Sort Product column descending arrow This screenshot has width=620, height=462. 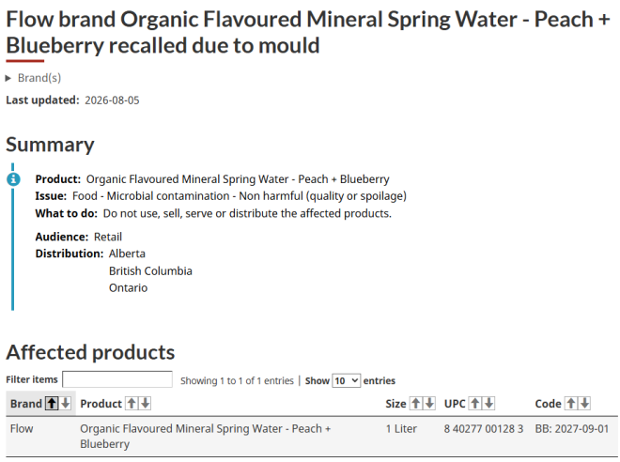click(145, 404)
